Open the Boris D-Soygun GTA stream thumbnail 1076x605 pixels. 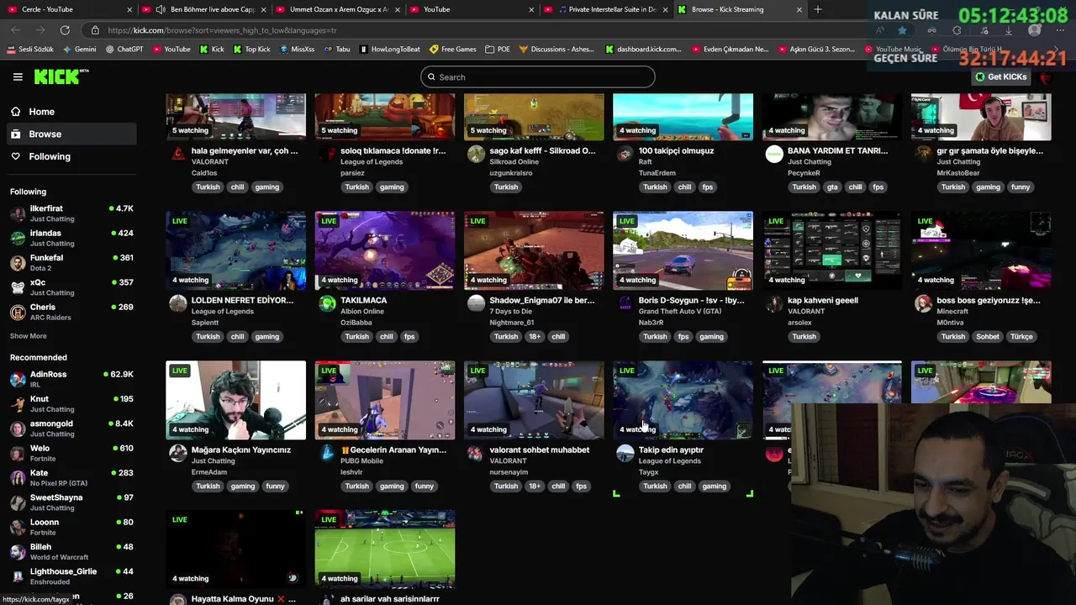click(683, 250)
